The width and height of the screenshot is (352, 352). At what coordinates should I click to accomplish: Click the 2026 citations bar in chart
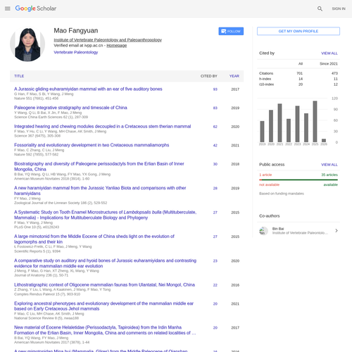324,141
